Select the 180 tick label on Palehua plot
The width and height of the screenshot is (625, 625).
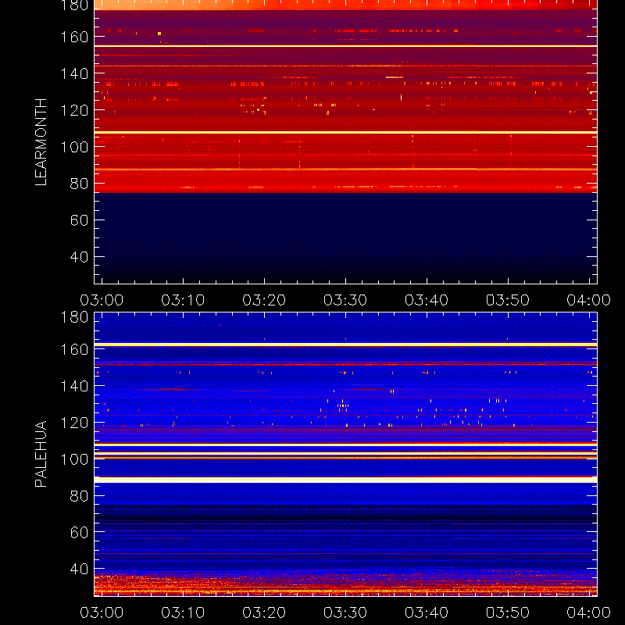74,317
